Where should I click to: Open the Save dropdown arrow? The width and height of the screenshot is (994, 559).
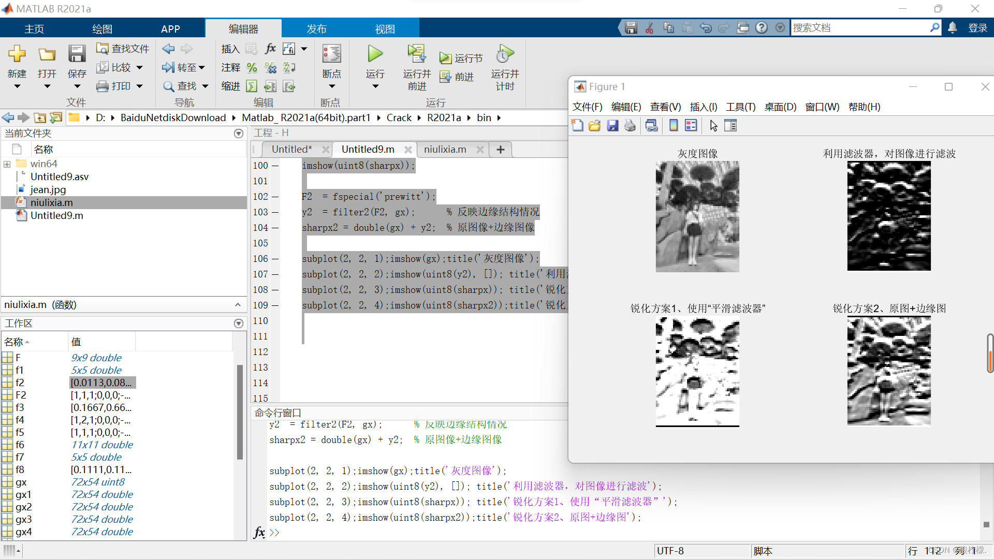(x=77, y=86)
